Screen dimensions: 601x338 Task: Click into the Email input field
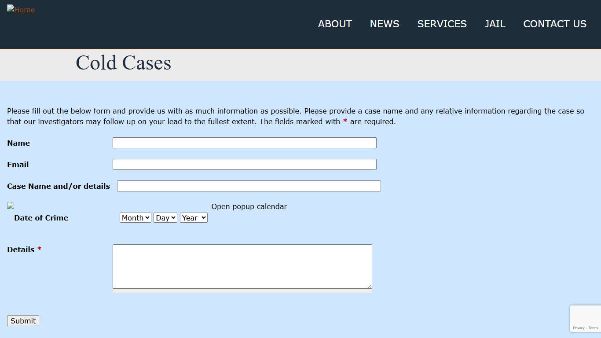244,165
